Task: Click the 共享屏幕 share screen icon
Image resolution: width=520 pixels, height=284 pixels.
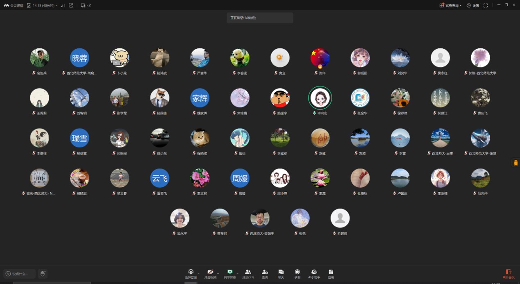Action: tap(230, 273)
